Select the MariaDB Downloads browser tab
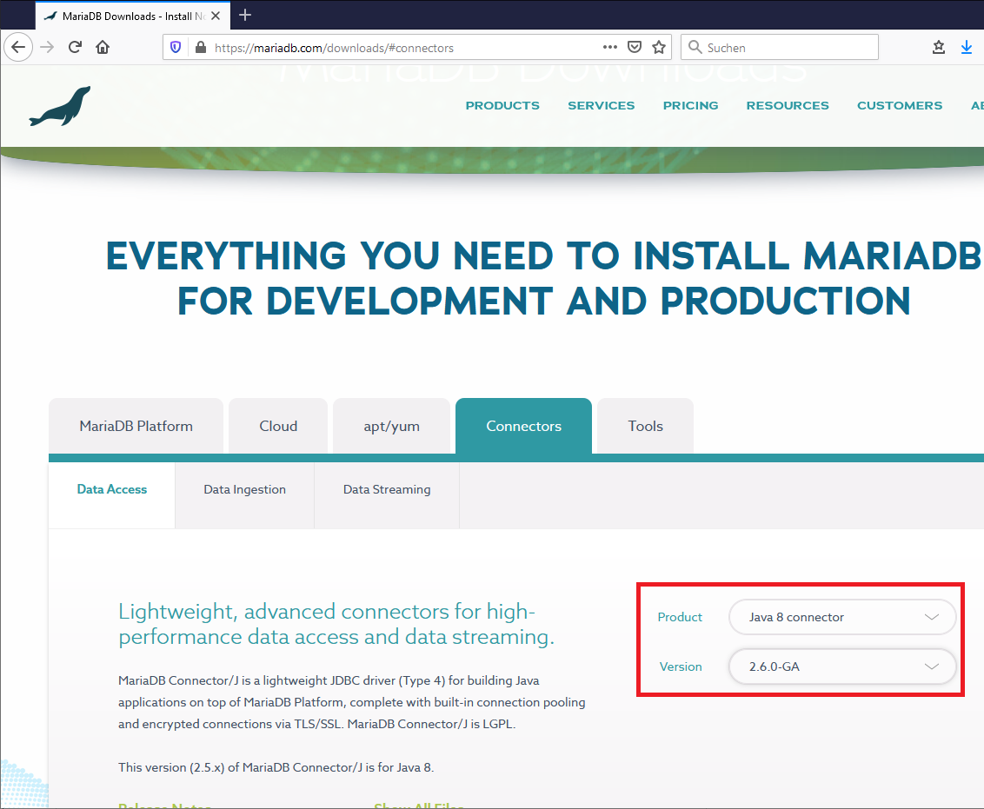The image size is (984, 809). (132, 16)
